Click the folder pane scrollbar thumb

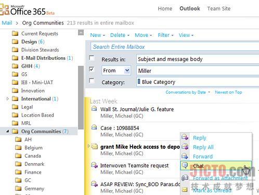point(81,97)
